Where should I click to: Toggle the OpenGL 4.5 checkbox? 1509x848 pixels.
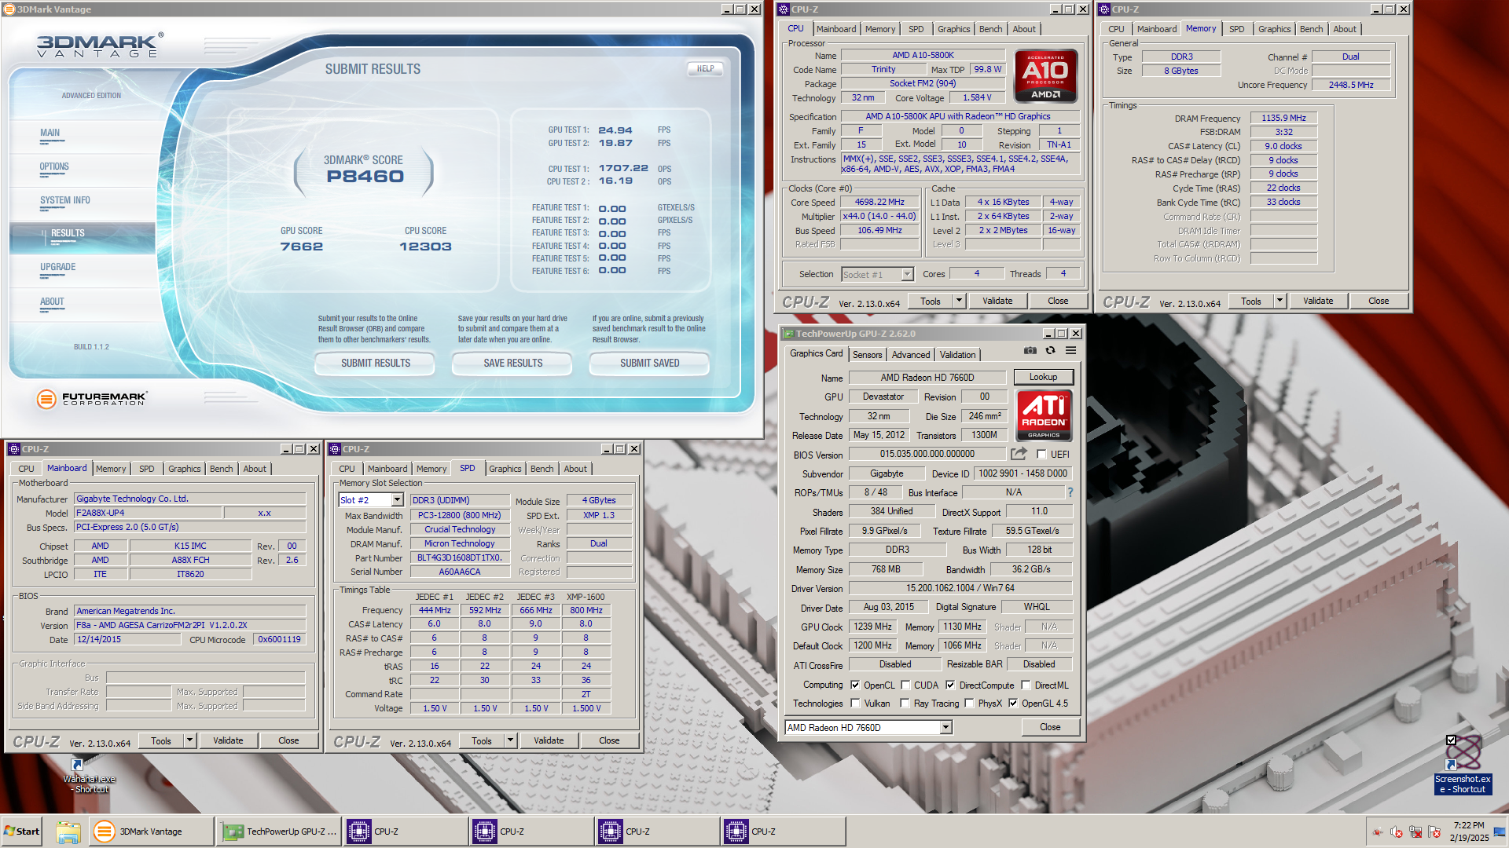(x=1013, y=703)
